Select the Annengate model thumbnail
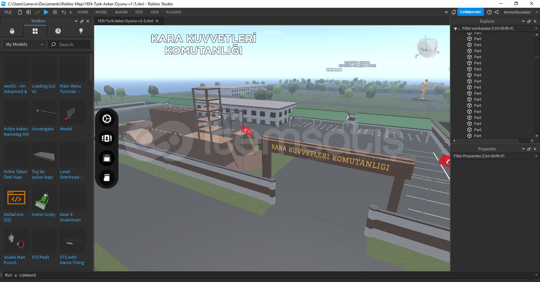 [44, 112]
